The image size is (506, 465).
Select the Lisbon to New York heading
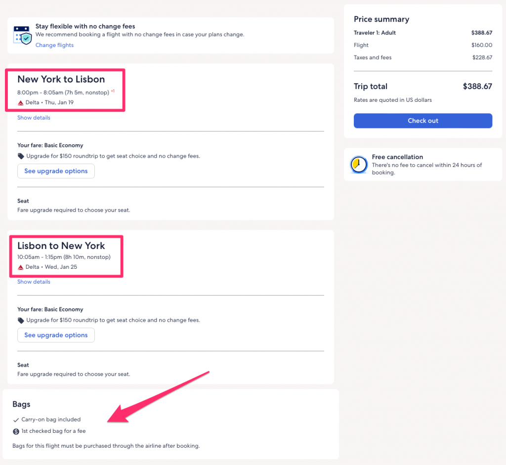(61, 246)
